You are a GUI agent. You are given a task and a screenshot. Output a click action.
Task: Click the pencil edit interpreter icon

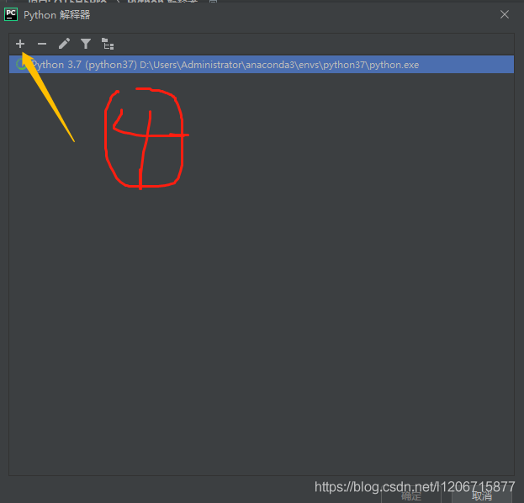64,44
